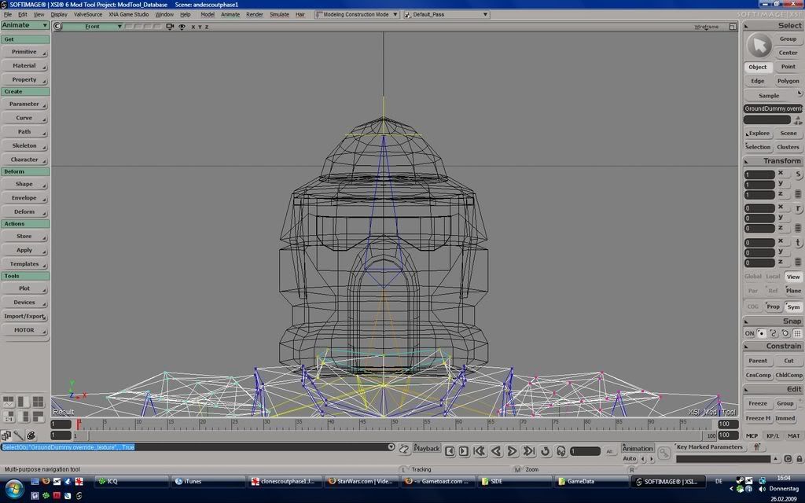Click the Freeze button
Screen dimensions: 805x503
(x=758, y=403)
